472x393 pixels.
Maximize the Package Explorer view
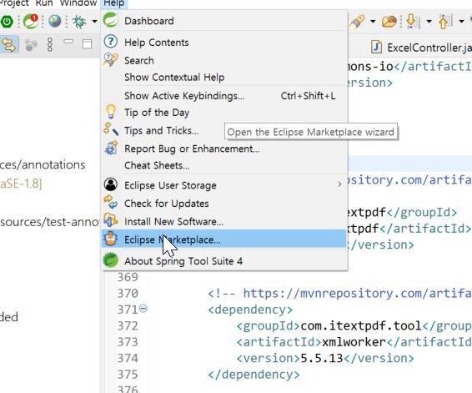click(x=87, y=44)
